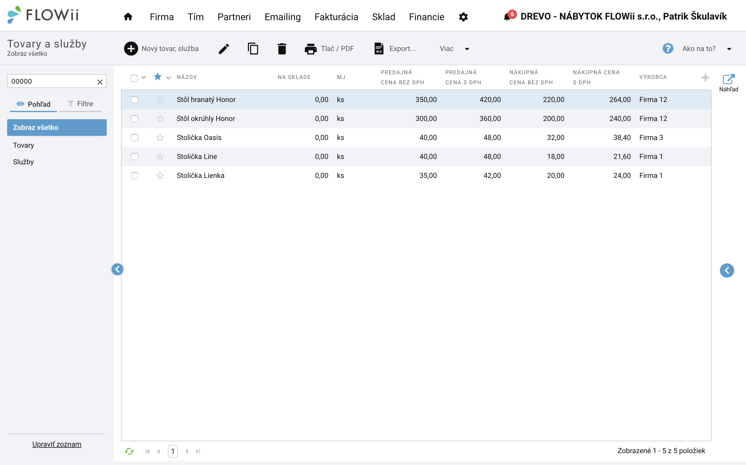Open the Tím menu
Viewport: 746px width, 465px height.
(196, 17)
